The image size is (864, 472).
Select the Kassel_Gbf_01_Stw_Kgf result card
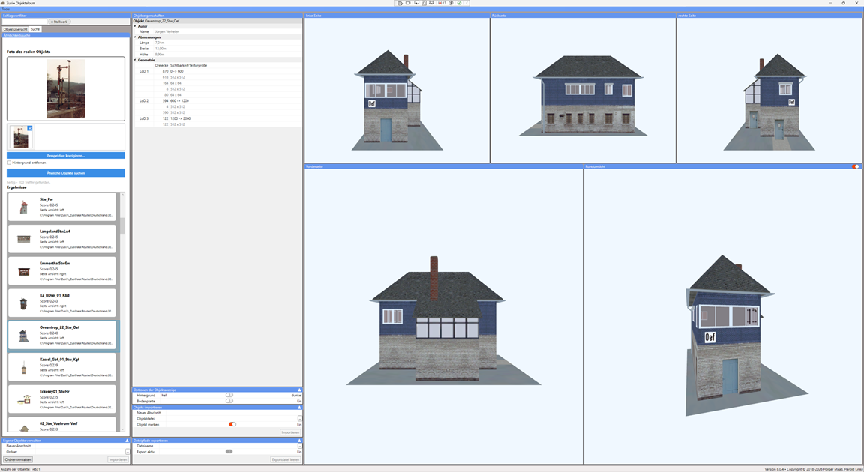(61, 367)
